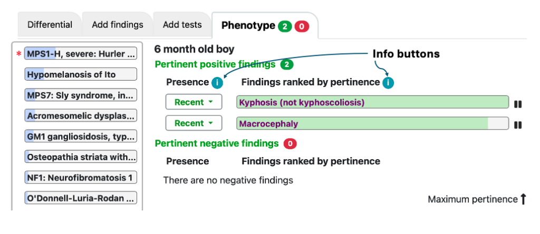Click the info button next to Presence
The height and width of the screenshot is (234, 540).
coord(217,83)
